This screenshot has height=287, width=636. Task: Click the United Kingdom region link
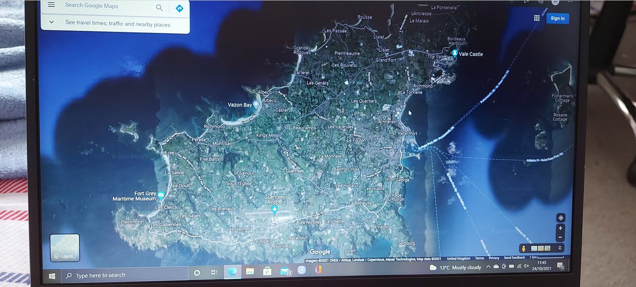point(458,258)
